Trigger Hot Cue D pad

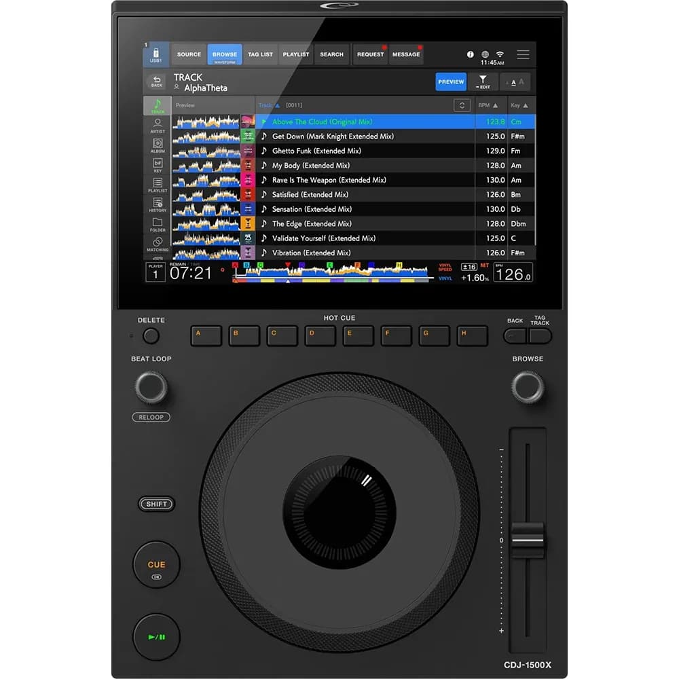[x=320, y=335]
